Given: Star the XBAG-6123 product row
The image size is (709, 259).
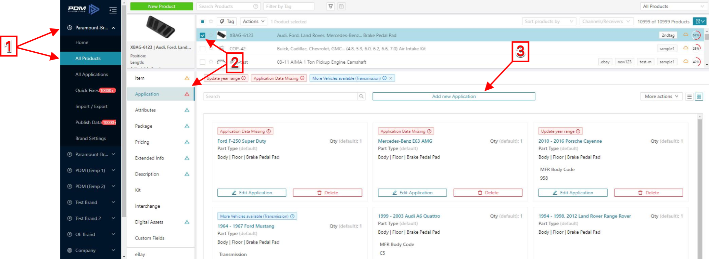Looking at the screenshot, I should (211, 35).
